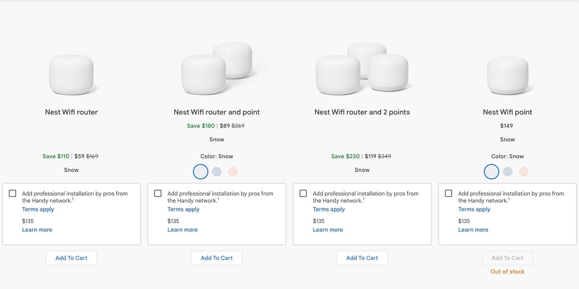This screenshot has height=289, width=579.
Task: Click the Nest Wifi point product image
Action: coord(507,74)
